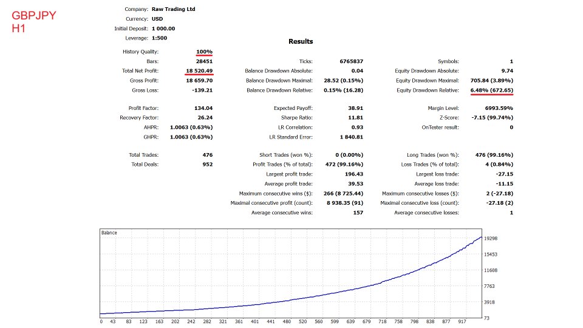Click the Short Trades value 0 (0.00%)
The image size is (583, 328).
pos(350,155)
